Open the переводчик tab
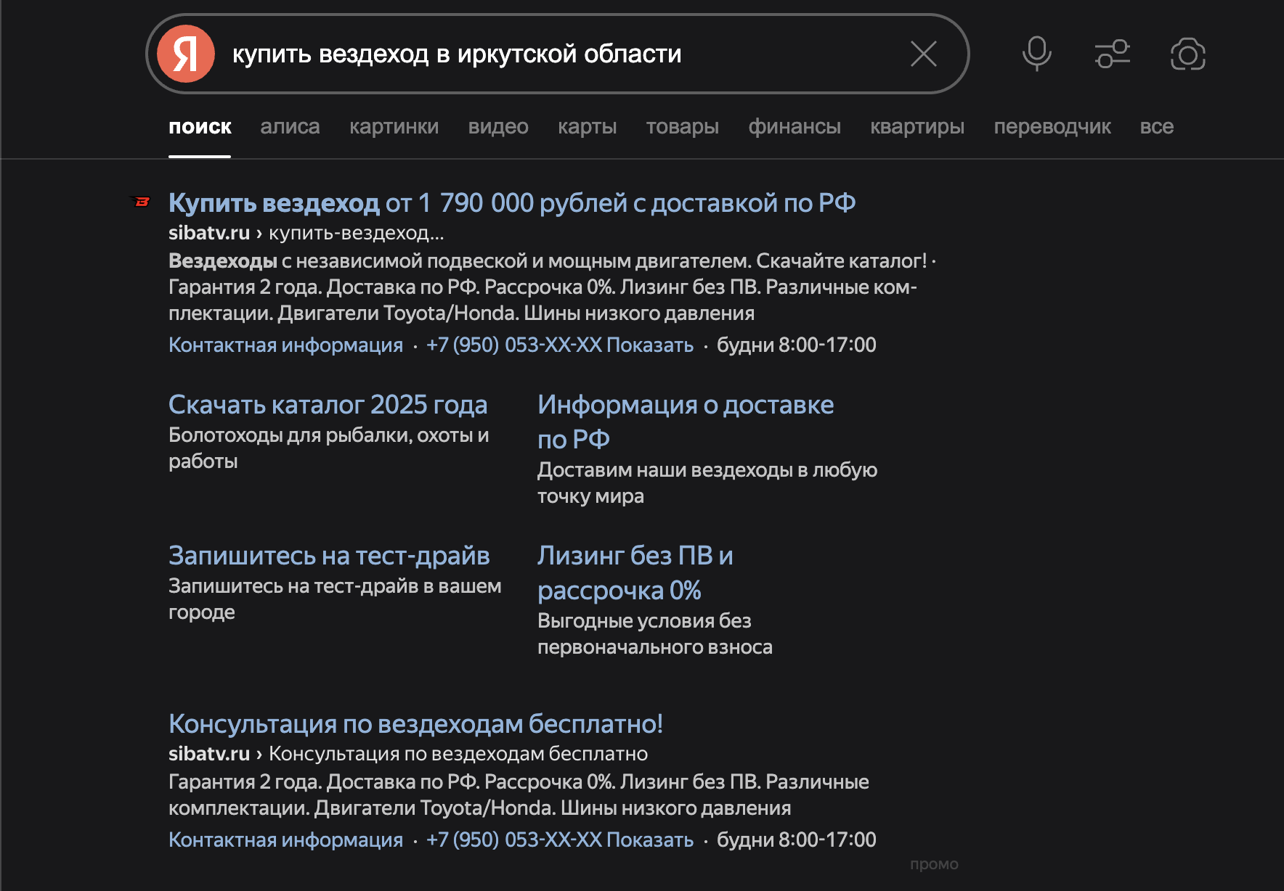The height and width of the screenshot is (891, 1284). [x=1052, y=126]
